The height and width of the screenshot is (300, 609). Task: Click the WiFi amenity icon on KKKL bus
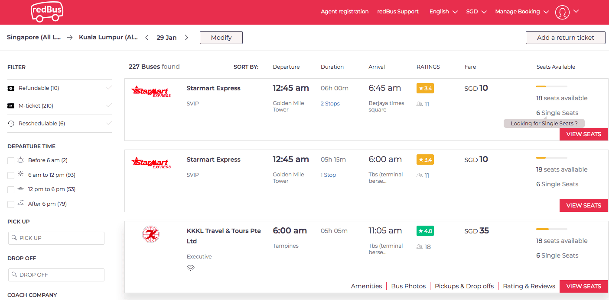(191, 268)
